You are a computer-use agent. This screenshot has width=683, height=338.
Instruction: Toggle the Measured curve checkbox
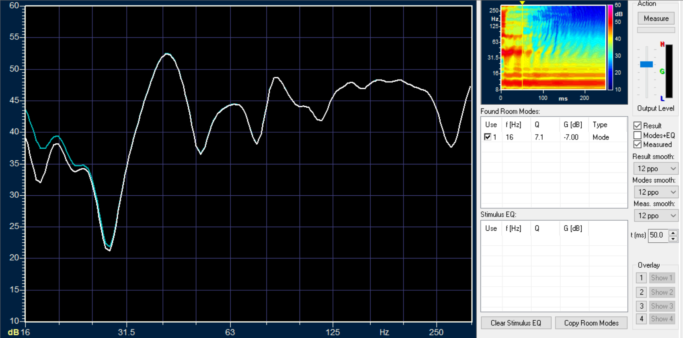(x=637, y=145)
